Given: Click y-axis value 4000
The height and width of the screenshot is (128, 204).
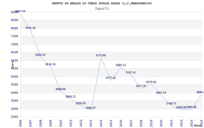Looking at the screenshot, I should (15, 93).
